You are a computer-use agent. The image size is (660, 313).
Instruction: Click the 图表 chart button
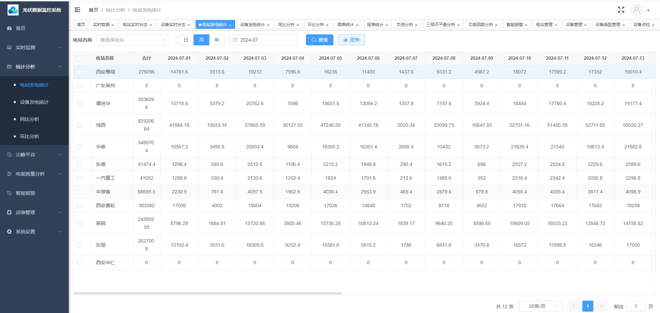351,40
